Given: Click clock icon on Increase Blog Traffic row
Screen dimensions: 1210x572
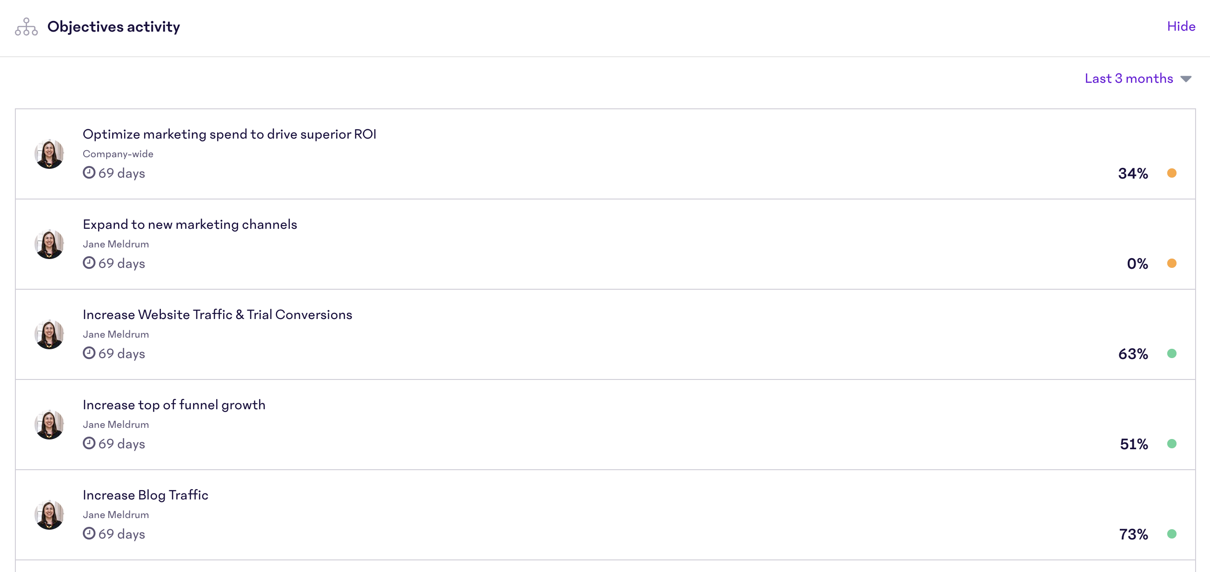Looking at the screenshot, I should (89, 533).
